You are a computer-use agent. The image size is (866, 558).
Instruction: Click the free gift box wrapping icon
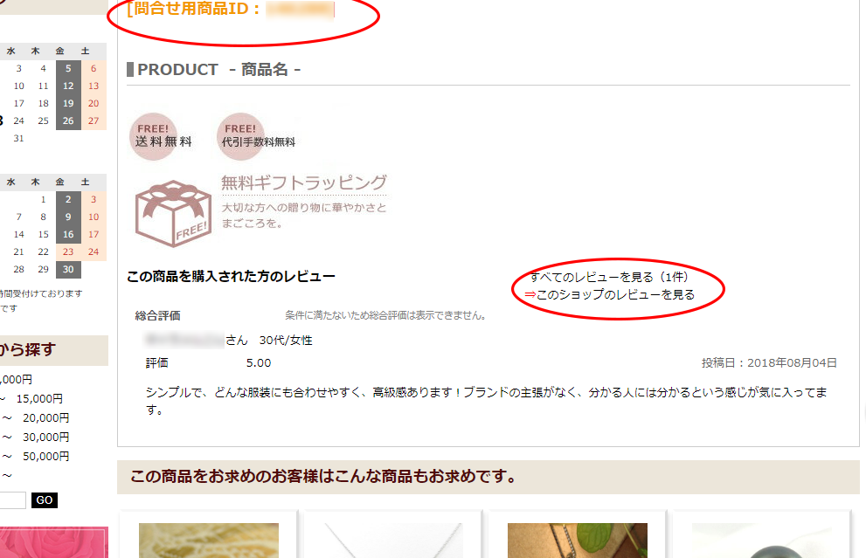173,214
